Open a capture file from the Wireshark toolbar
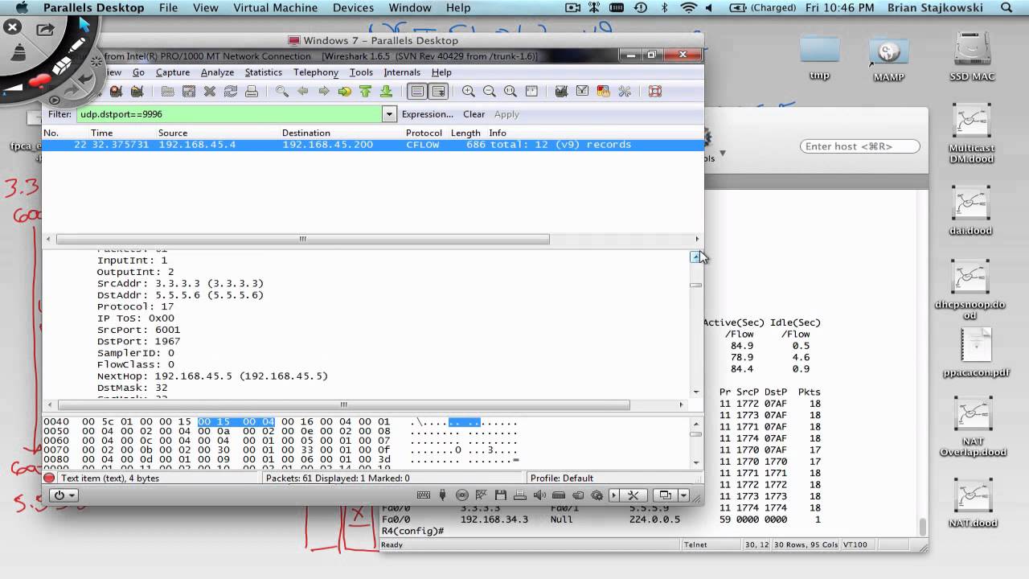 pos(167,92)
